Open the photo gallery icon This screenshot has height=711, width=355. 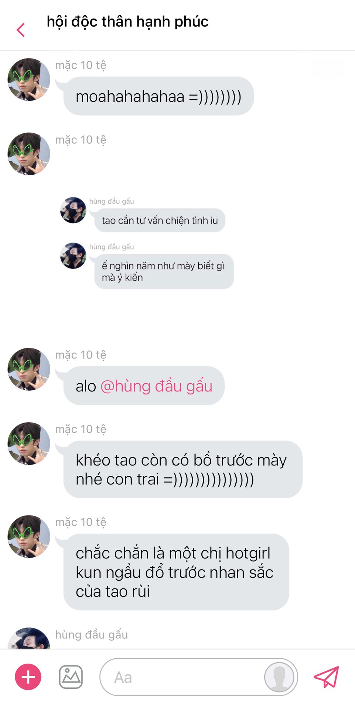tap(71, 677)
